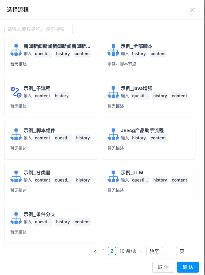Image resolution: width=205 pixels, height=275 pixels.
Task: Select the Jeecg产品助手流程 card title
Action: coord(142,131)
